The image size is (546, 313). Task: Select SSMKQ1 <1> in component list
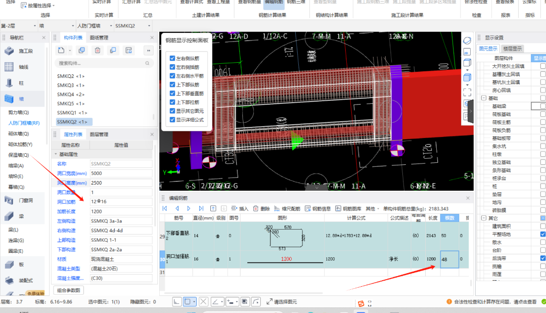coord(72,113)
